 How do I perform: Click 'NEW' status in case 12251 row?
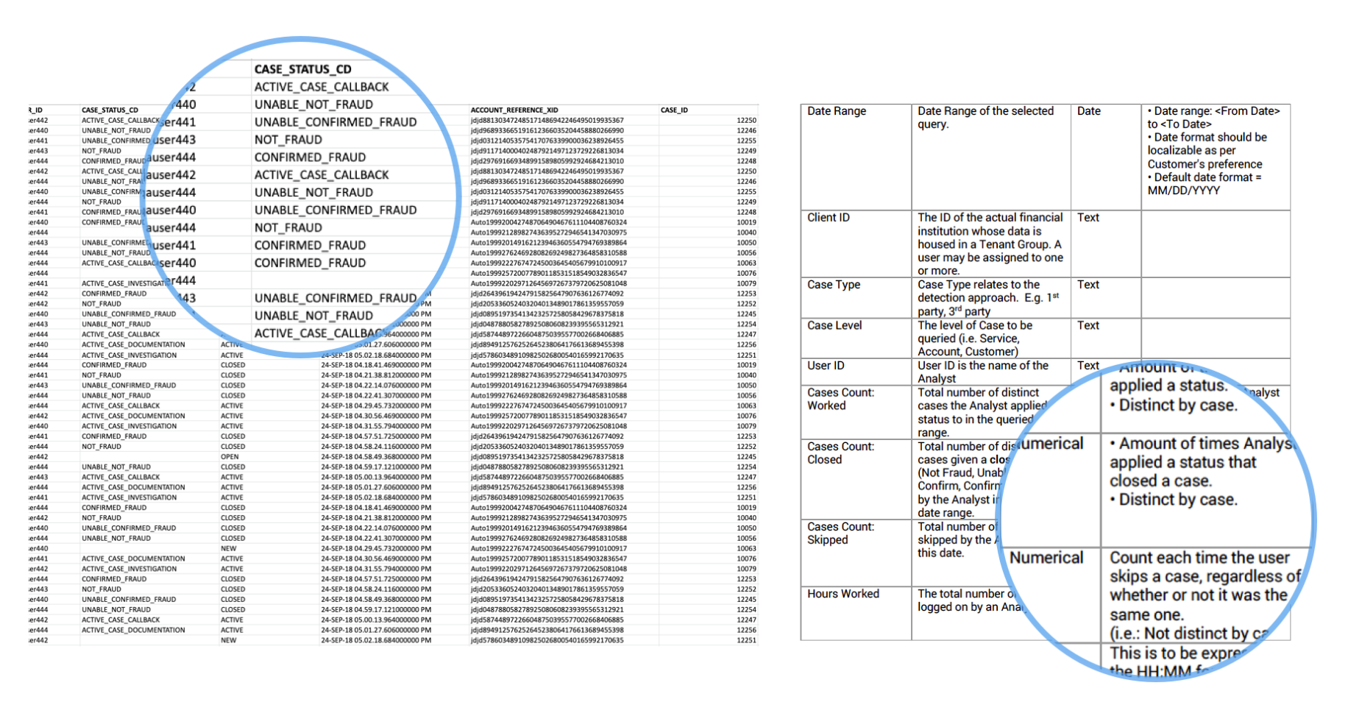pyautogui.click(x=229, y=640)
